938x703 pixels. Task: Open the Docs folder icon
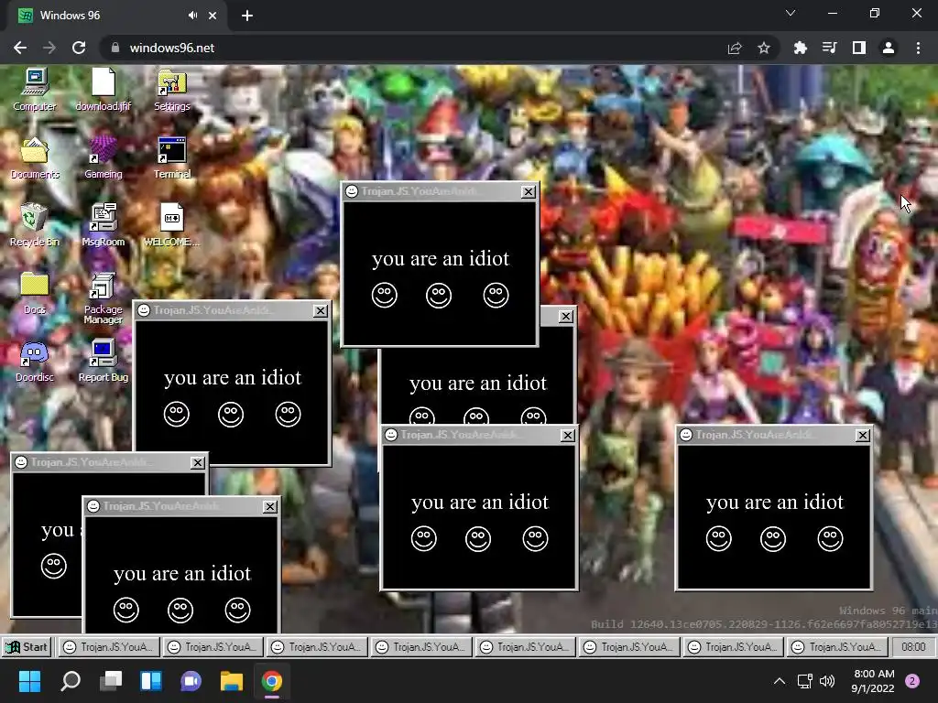coord(35,293)
